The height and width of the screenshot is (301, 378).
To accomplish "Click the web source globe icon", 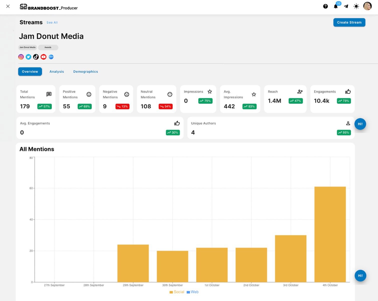I will pyautogui.click(x=51, y=57).
